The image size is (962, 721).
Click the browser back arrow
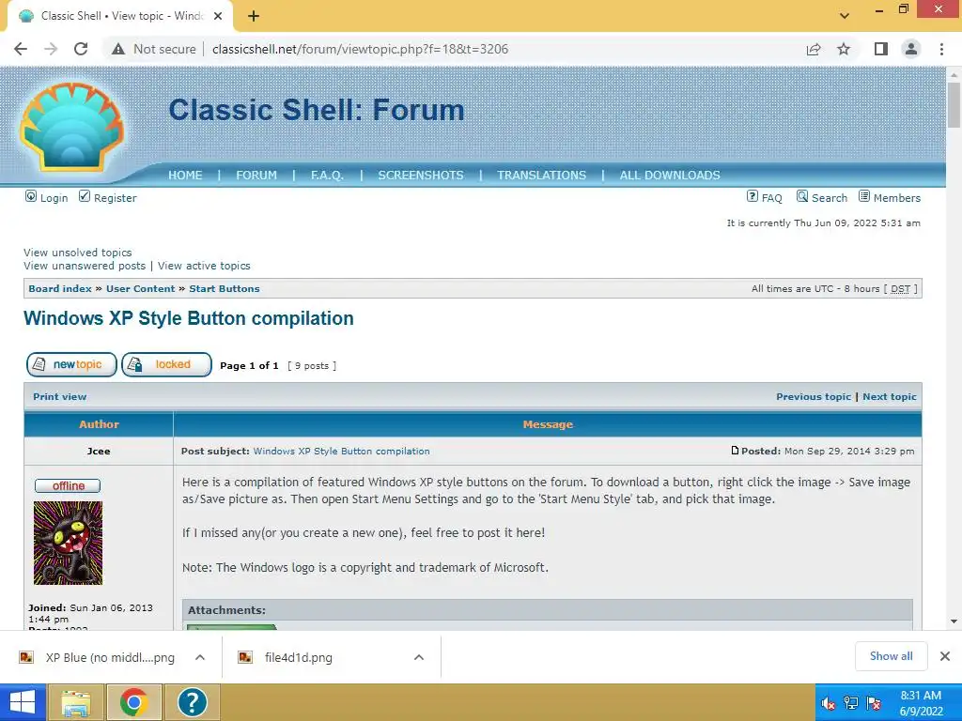(21, 49)
